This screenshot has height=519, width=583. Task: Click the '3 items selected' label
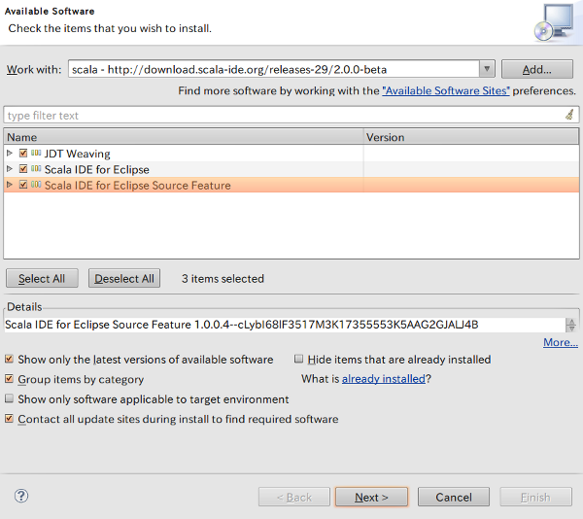point(223,279)
